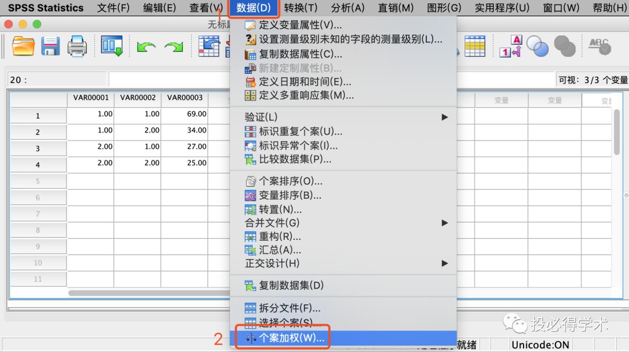Run the ABC spell check icon
This screenshot has width=629, height=352.
[x=599, y=47]
